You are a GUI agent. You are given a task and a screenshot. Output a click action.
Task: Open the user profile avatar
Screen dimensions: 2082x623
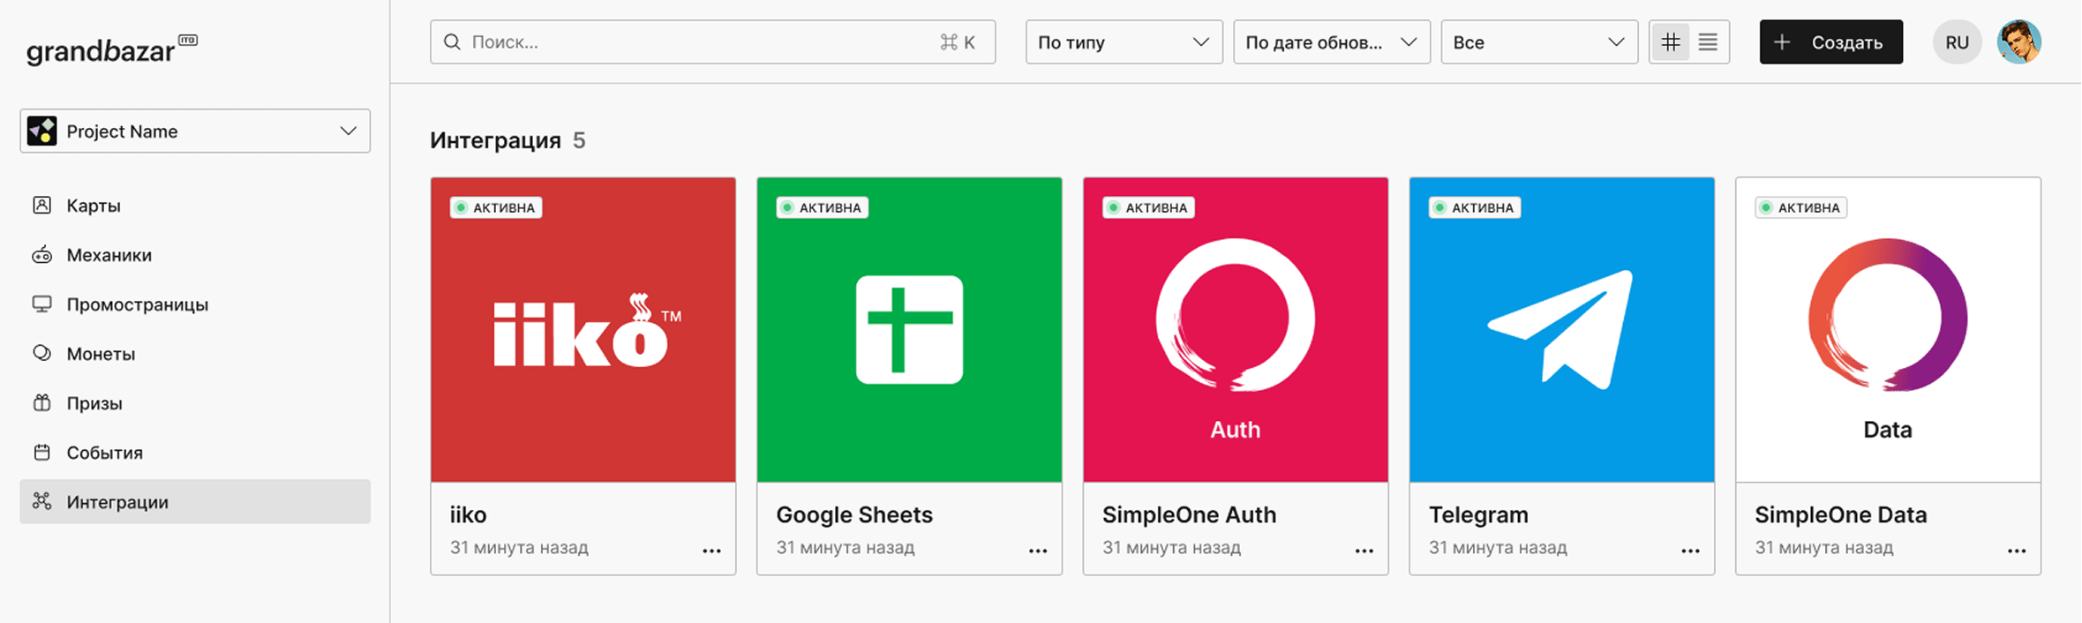(x=2019, y=42)
